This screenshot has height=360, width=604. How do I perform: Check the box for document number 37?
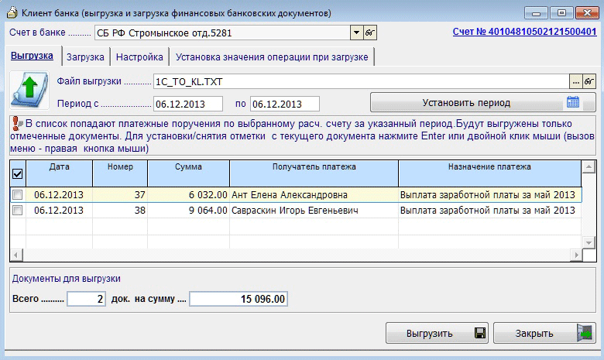17,195
